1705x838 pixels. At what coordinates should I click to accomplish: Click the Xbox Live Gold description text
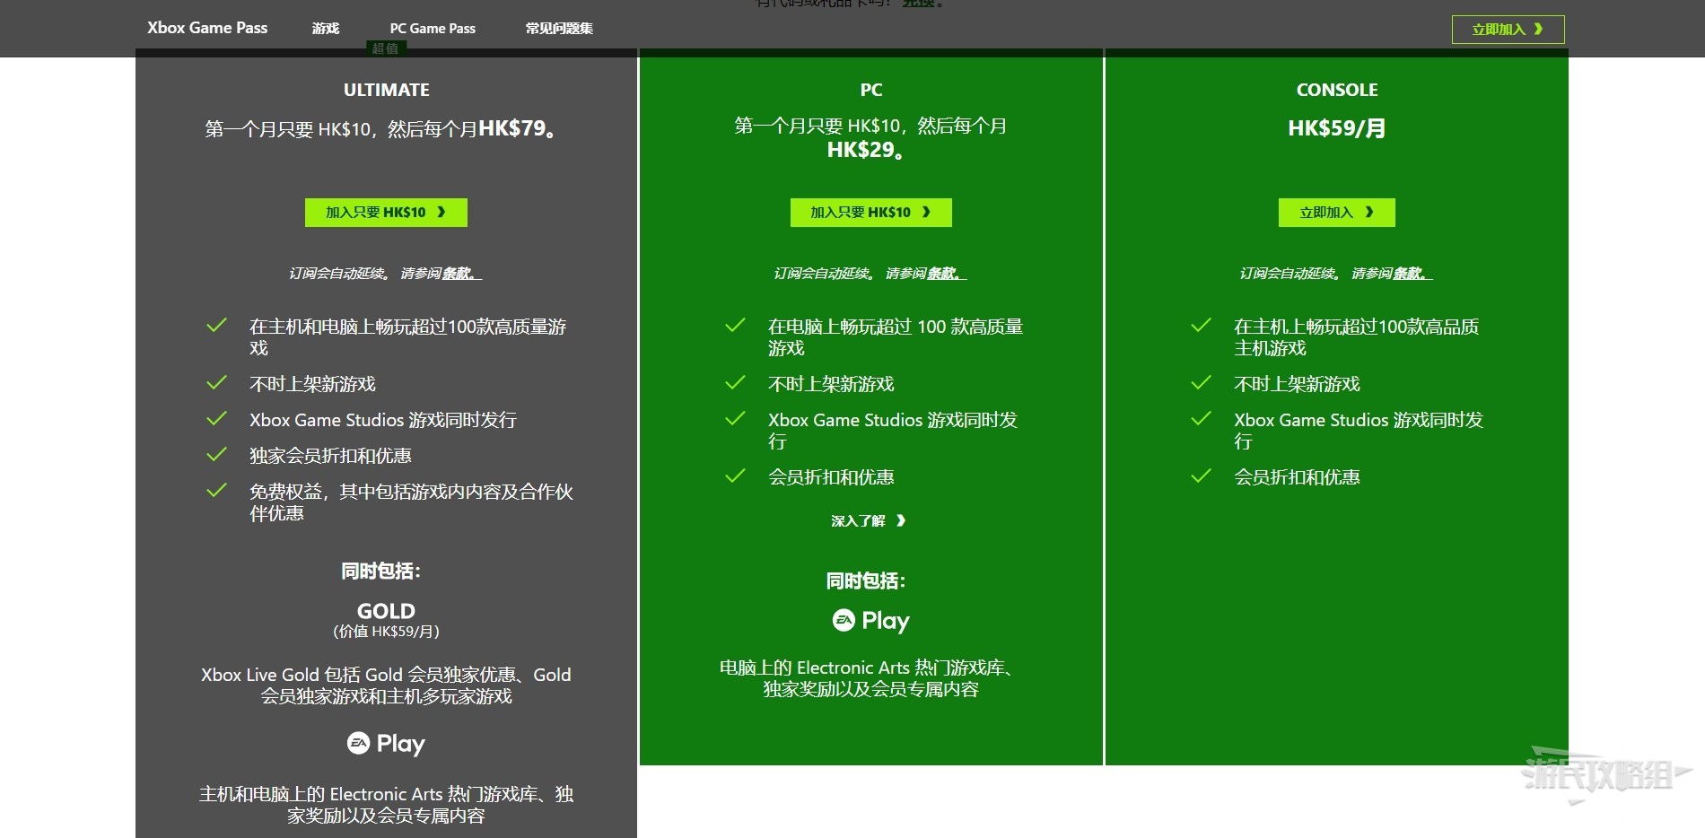[386, 685]
